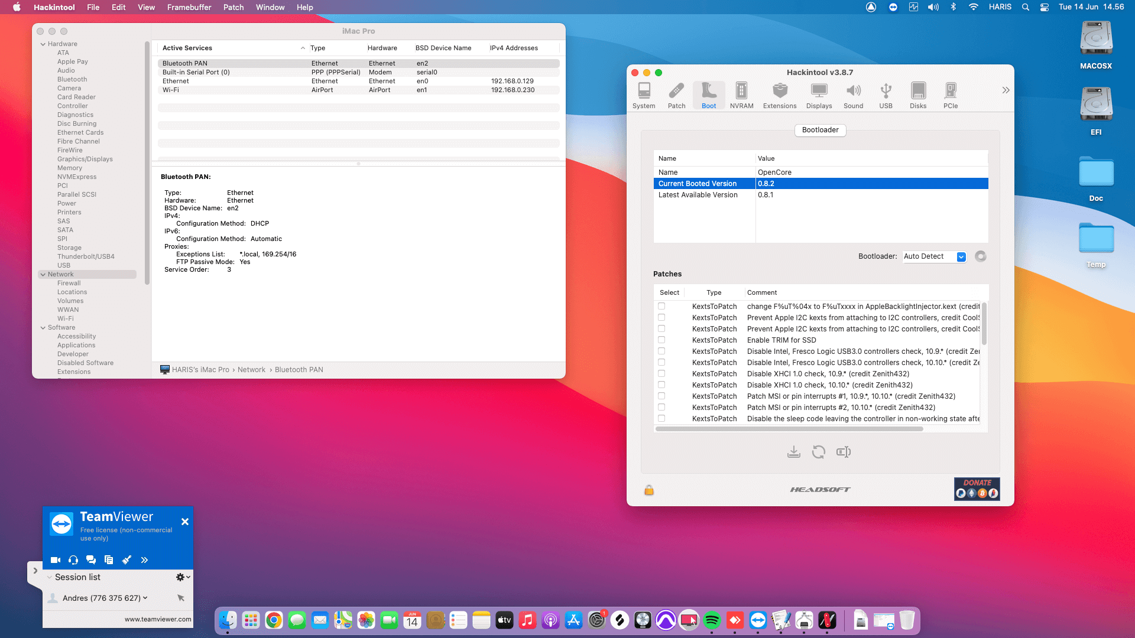This screenshot has width=1135, height=638.
Task: Open the Extensions toolbar icon
Action: [780, 95]
